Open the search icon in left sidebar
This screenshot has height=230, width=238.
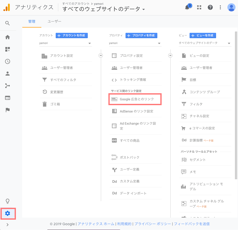[8, 23]
